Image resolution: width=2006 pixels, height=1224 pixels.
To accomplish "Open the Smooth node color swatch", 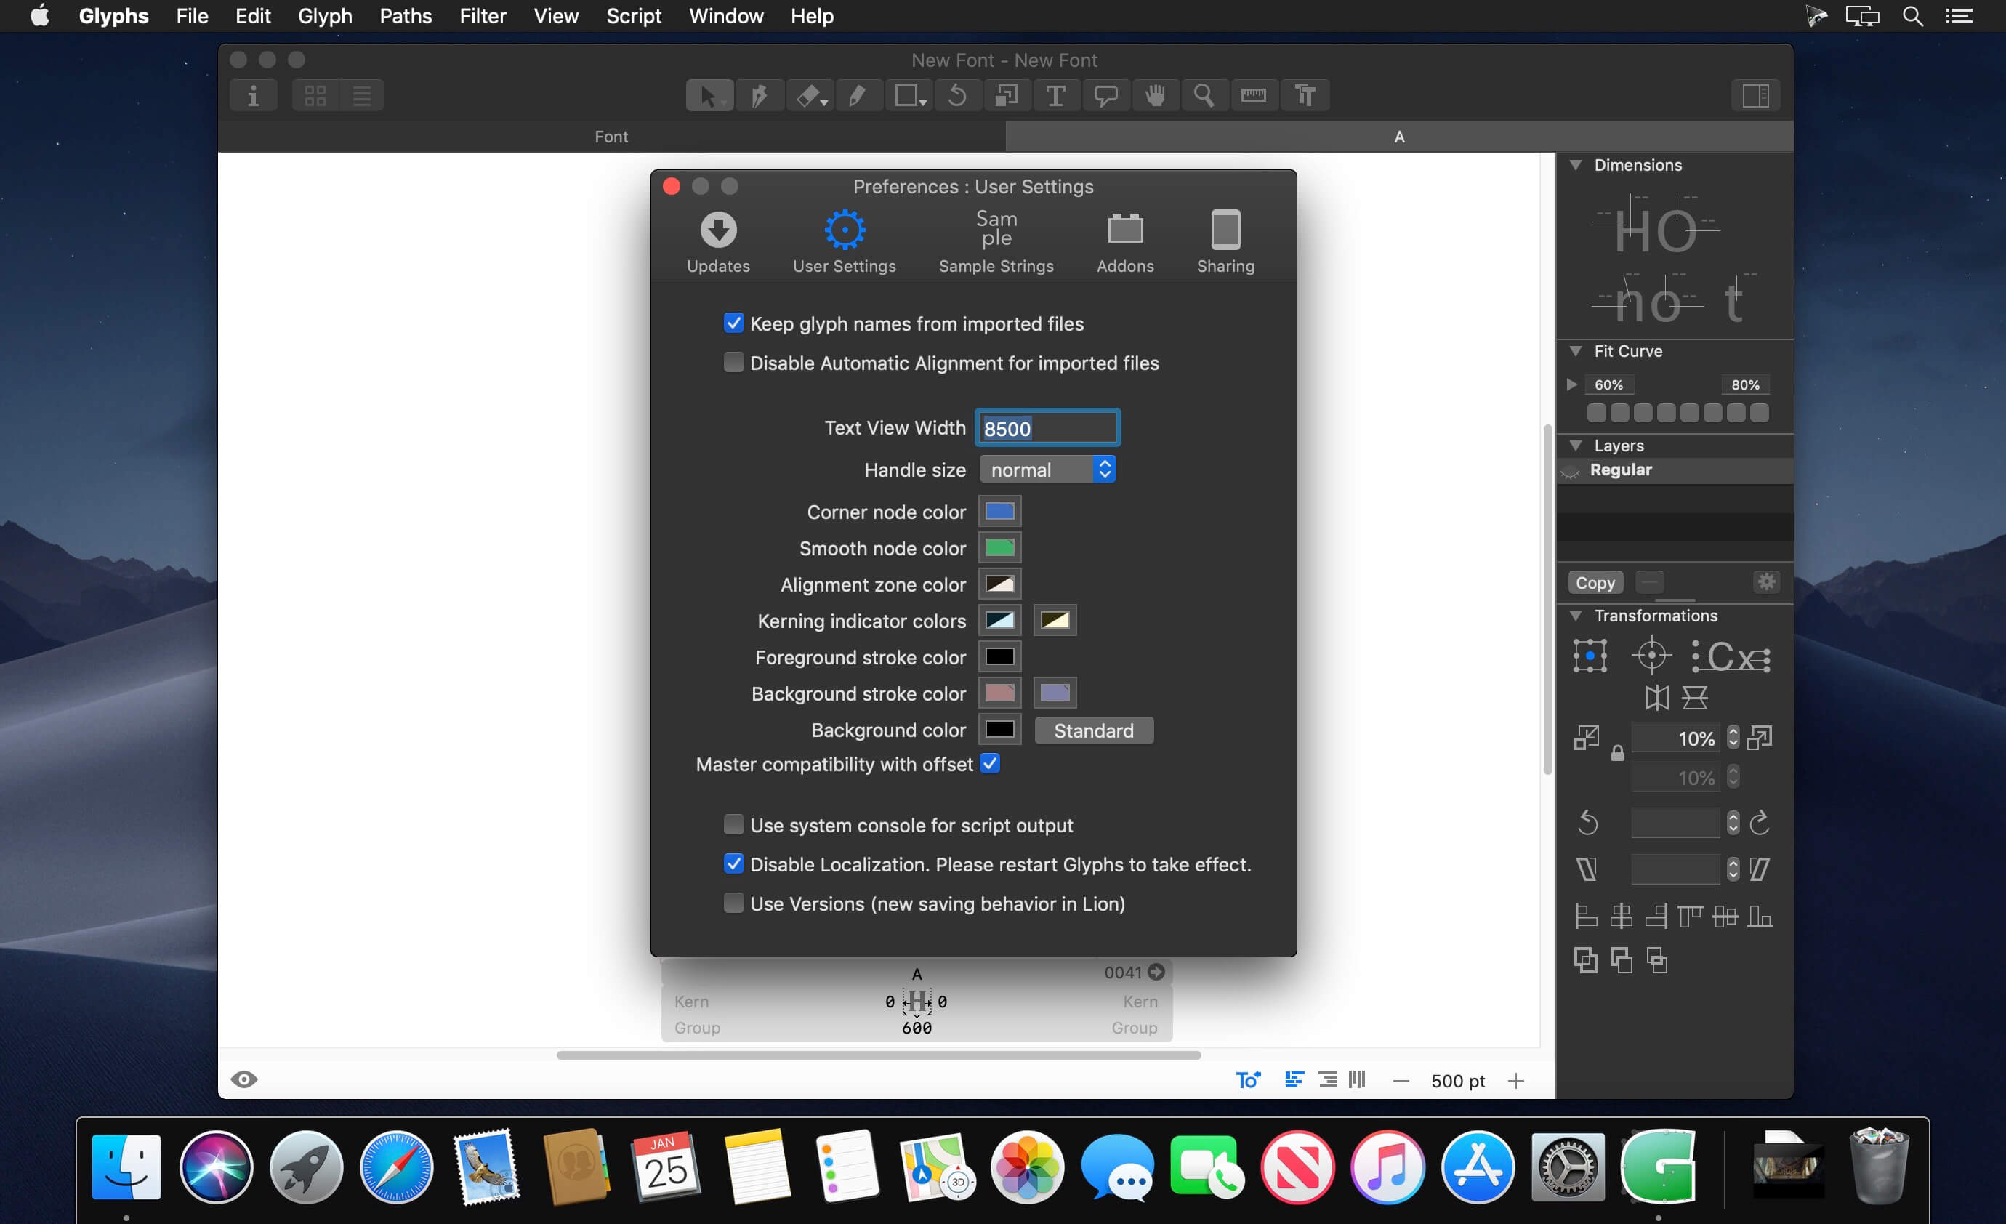I will (1000, 548).
